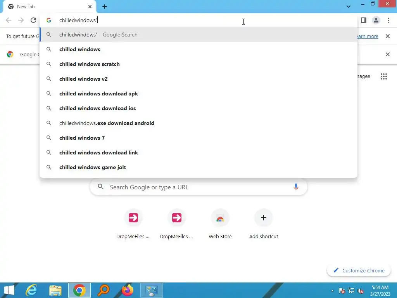The height and width of the screenshot is (298, 397).
Task: Choose 'chilledwindows.exe download android' suggestion
Action: [x=198, y=123]
